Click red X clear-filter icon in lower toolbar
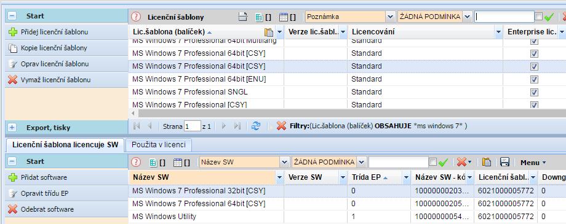The height and width of the screenshot is (224, 566). 461,162
